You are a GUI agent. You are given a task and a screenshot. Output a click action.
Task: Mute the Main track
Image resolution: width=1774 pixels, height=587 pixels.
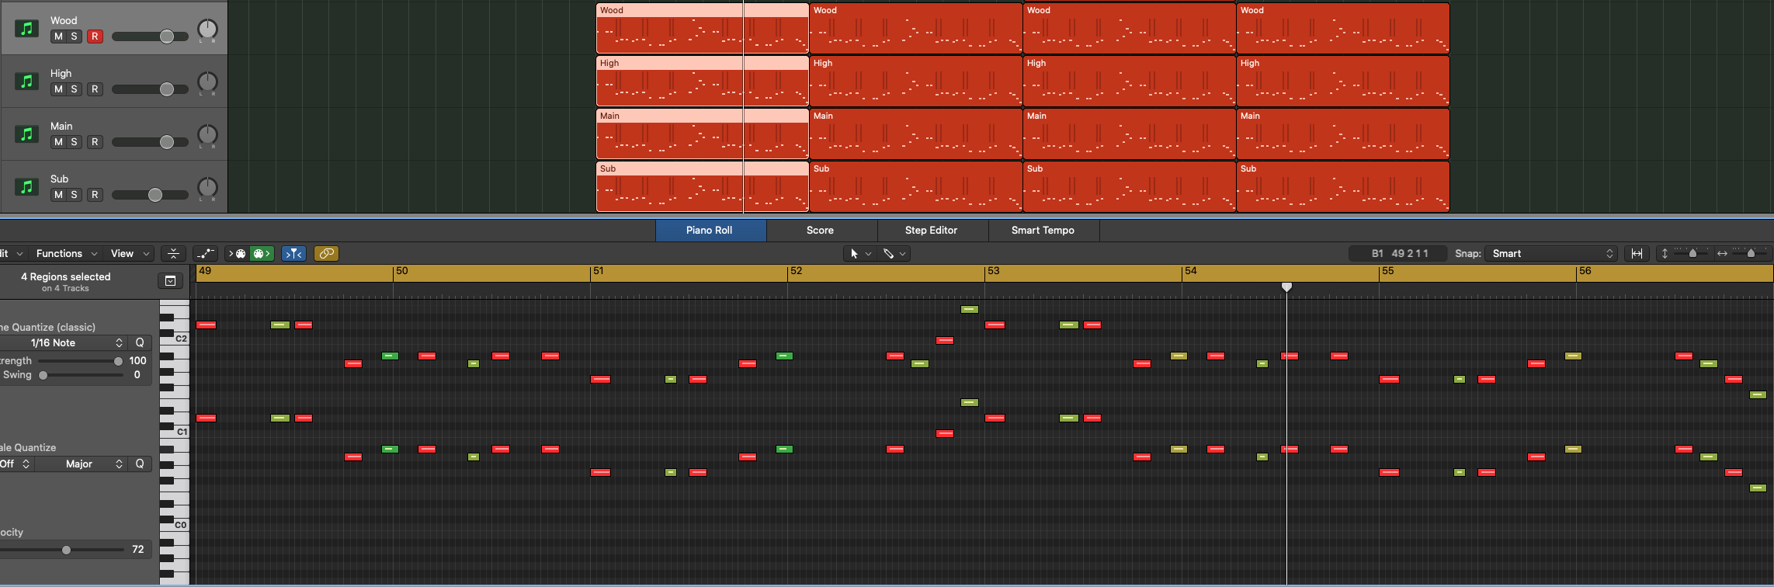coord(58,142)
